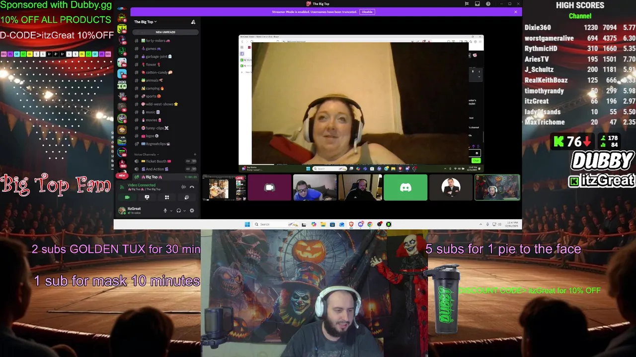This screenshot has width=636, height=357.
Task: Disconnect from voice with the phone icon
Action: pos(192,187)
